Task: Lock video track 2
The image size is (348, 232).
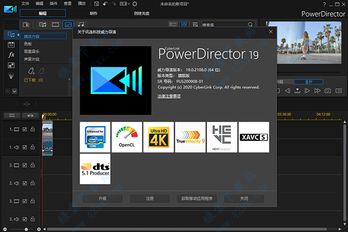Action: click(32, 165)
